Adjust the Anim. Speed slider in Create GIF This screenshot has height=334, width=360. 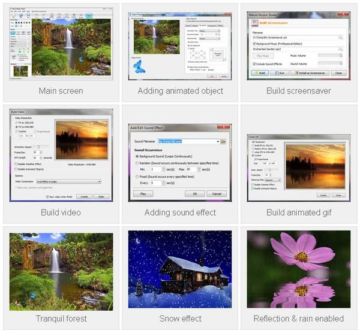271,170
